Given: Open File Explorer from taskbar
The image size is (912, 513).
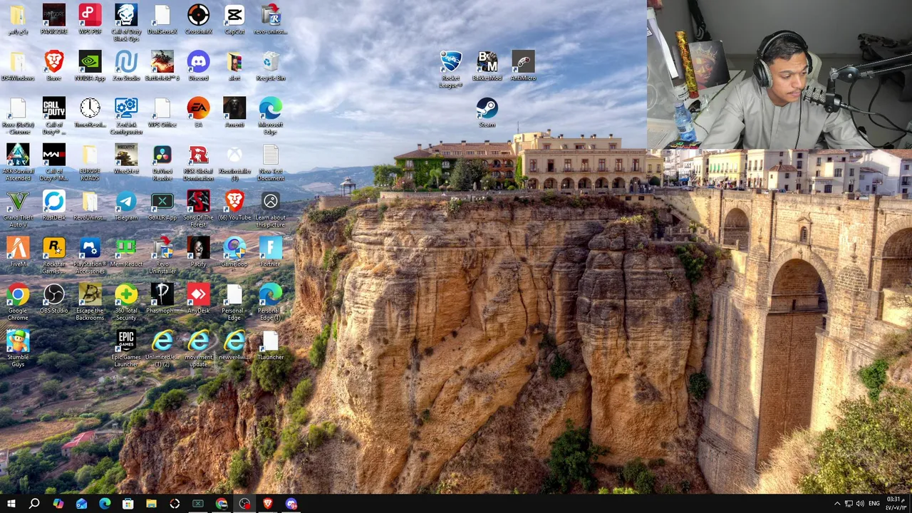Looking at the screenshot, I should pyautogui.click(x=151, y=504).
